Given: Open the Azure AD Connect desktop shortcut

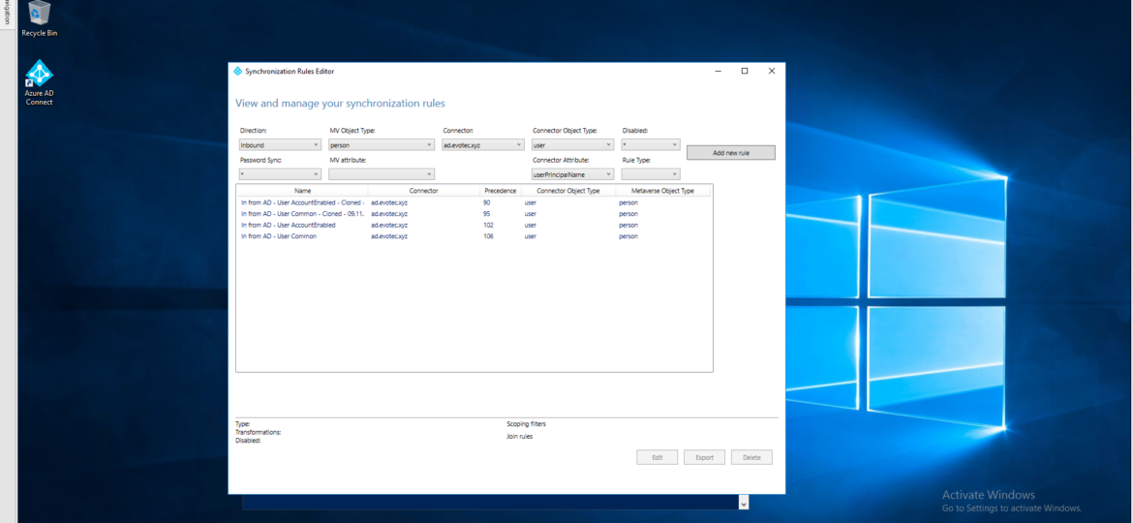Looking at the screenshot, I should click(39, 83).
